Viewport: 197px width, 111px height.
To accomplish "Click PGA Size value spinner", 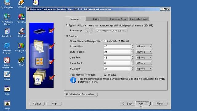I will tap(132, 69).
